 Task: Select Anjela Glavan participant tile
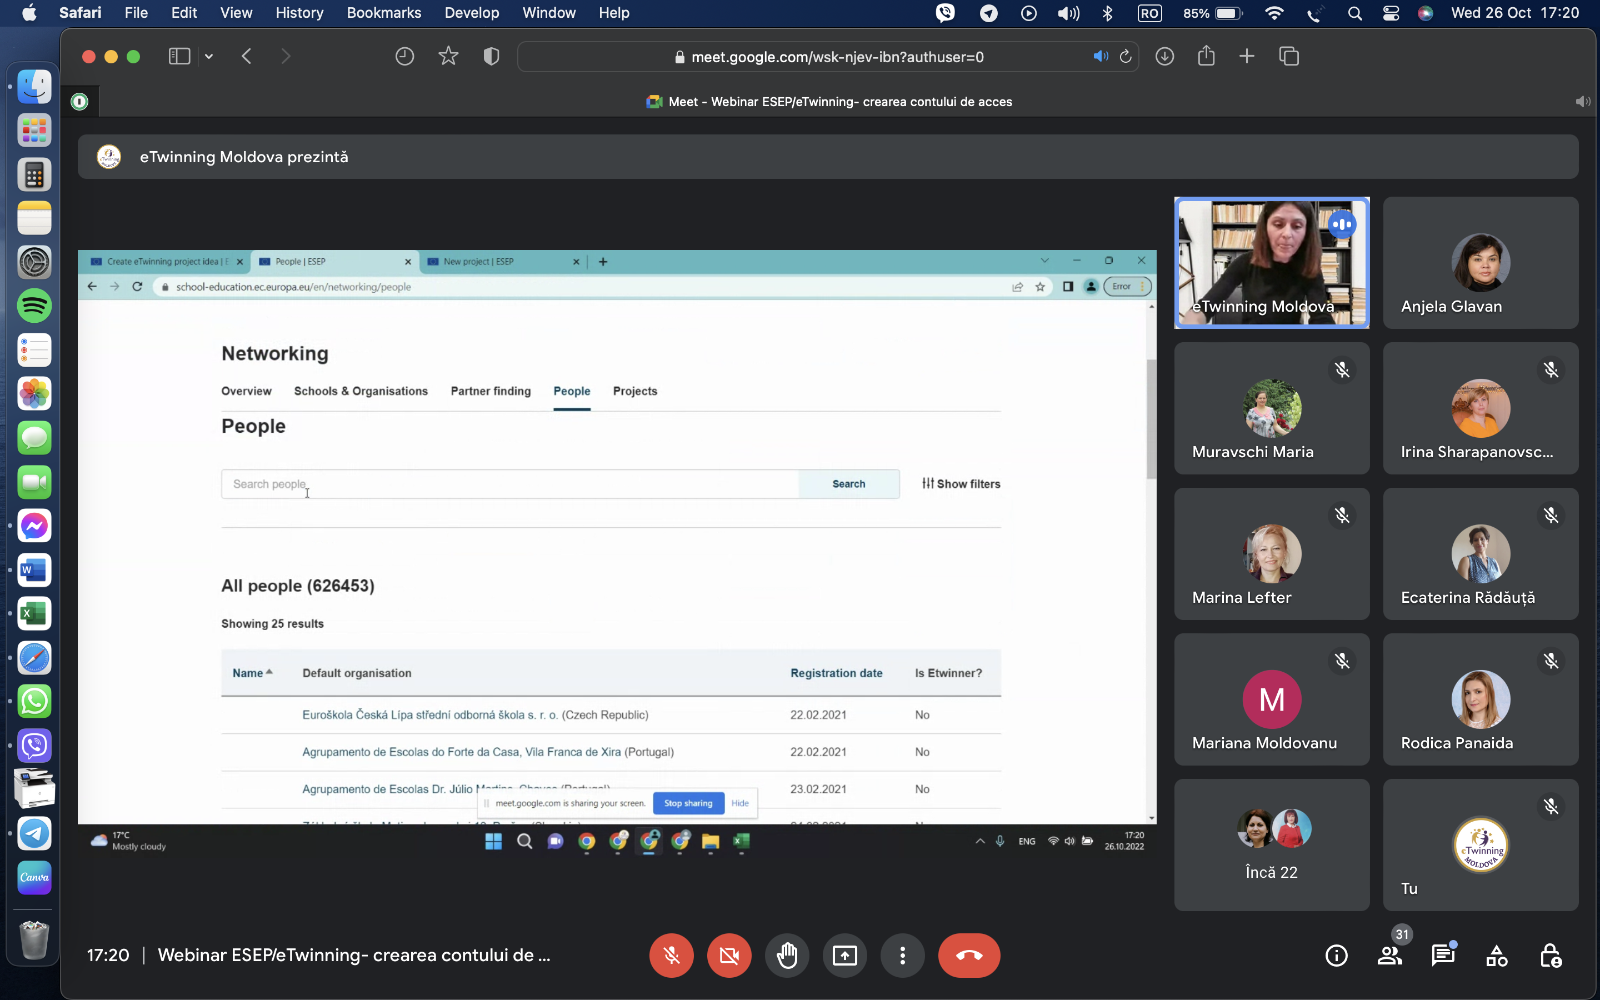click(1481, 263)
